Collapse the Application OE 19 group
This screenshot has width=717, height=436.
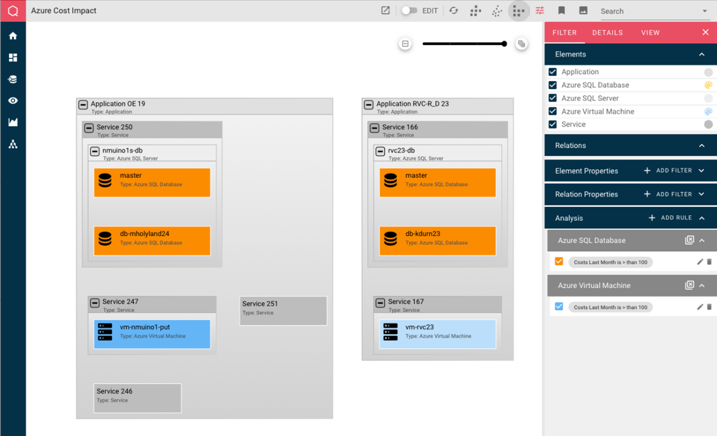point(83,105)
